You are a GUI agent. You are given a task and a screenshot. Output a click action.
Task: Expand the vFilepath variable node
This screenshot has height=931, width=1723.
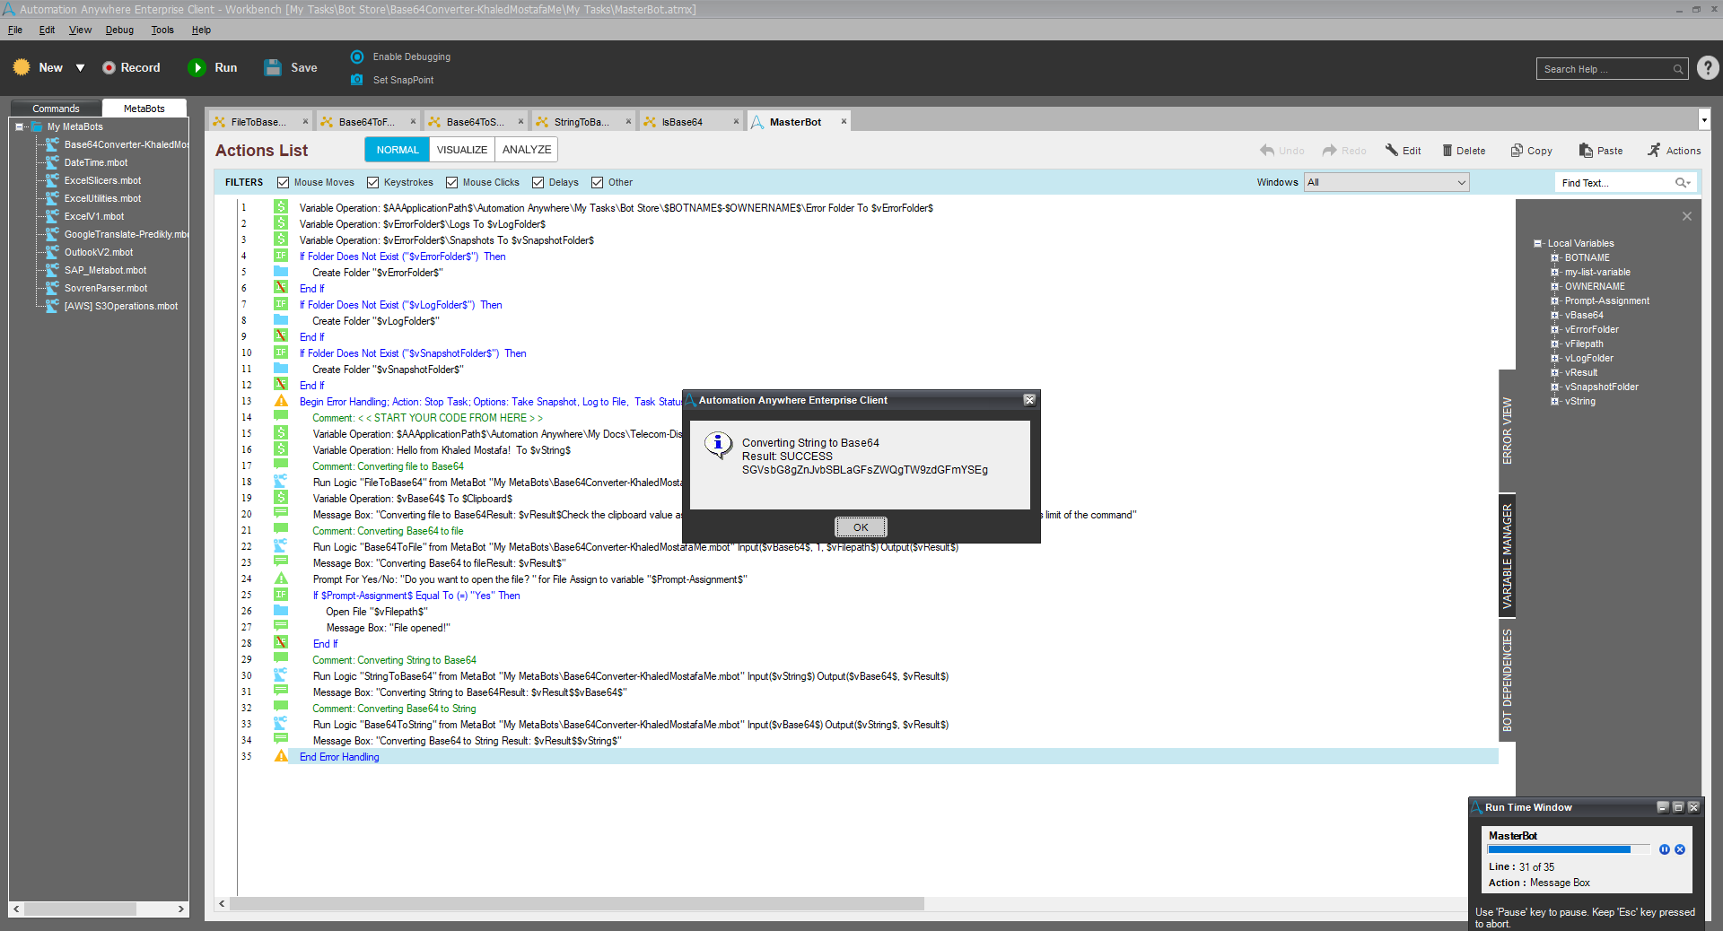[1554, 344]
